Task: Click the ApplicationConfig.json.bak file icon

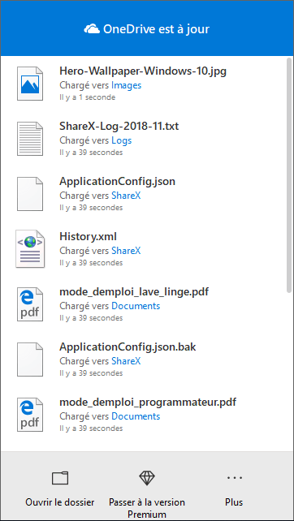Action: pos(30,360)
